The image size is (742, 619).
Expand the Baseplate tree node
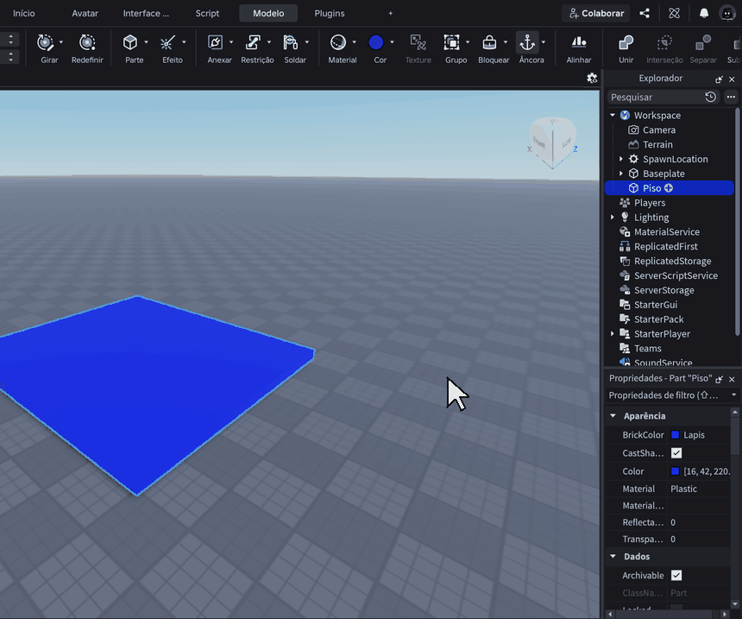(621, 174)
